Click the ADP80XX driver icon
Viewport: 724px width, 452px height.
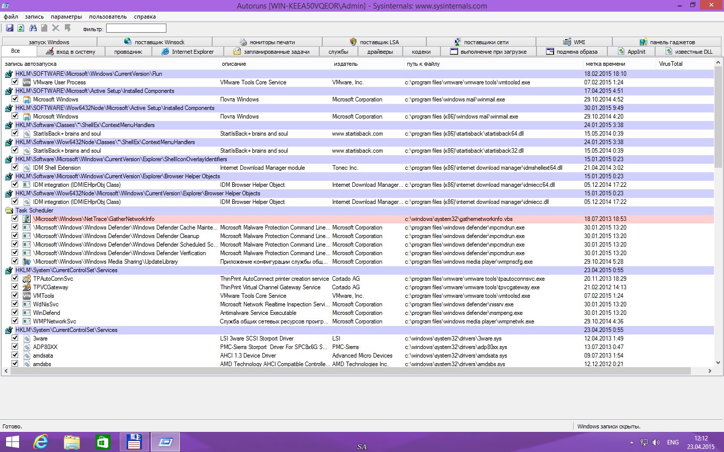(27, 347)
